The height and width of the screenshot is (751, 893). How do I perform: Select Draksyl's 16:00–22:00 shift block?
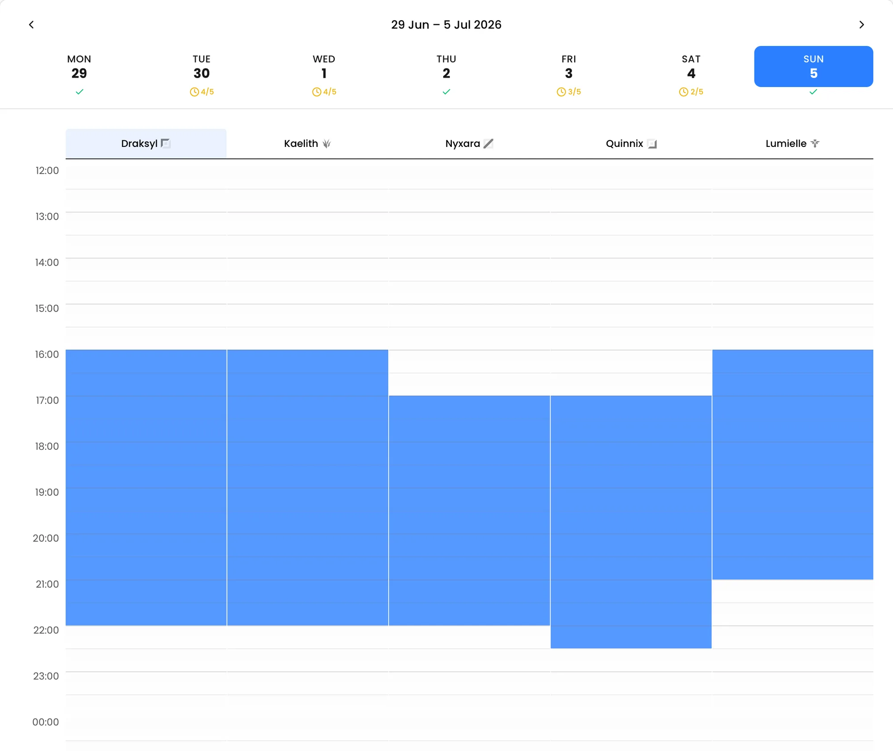click(x=146, y=488)
